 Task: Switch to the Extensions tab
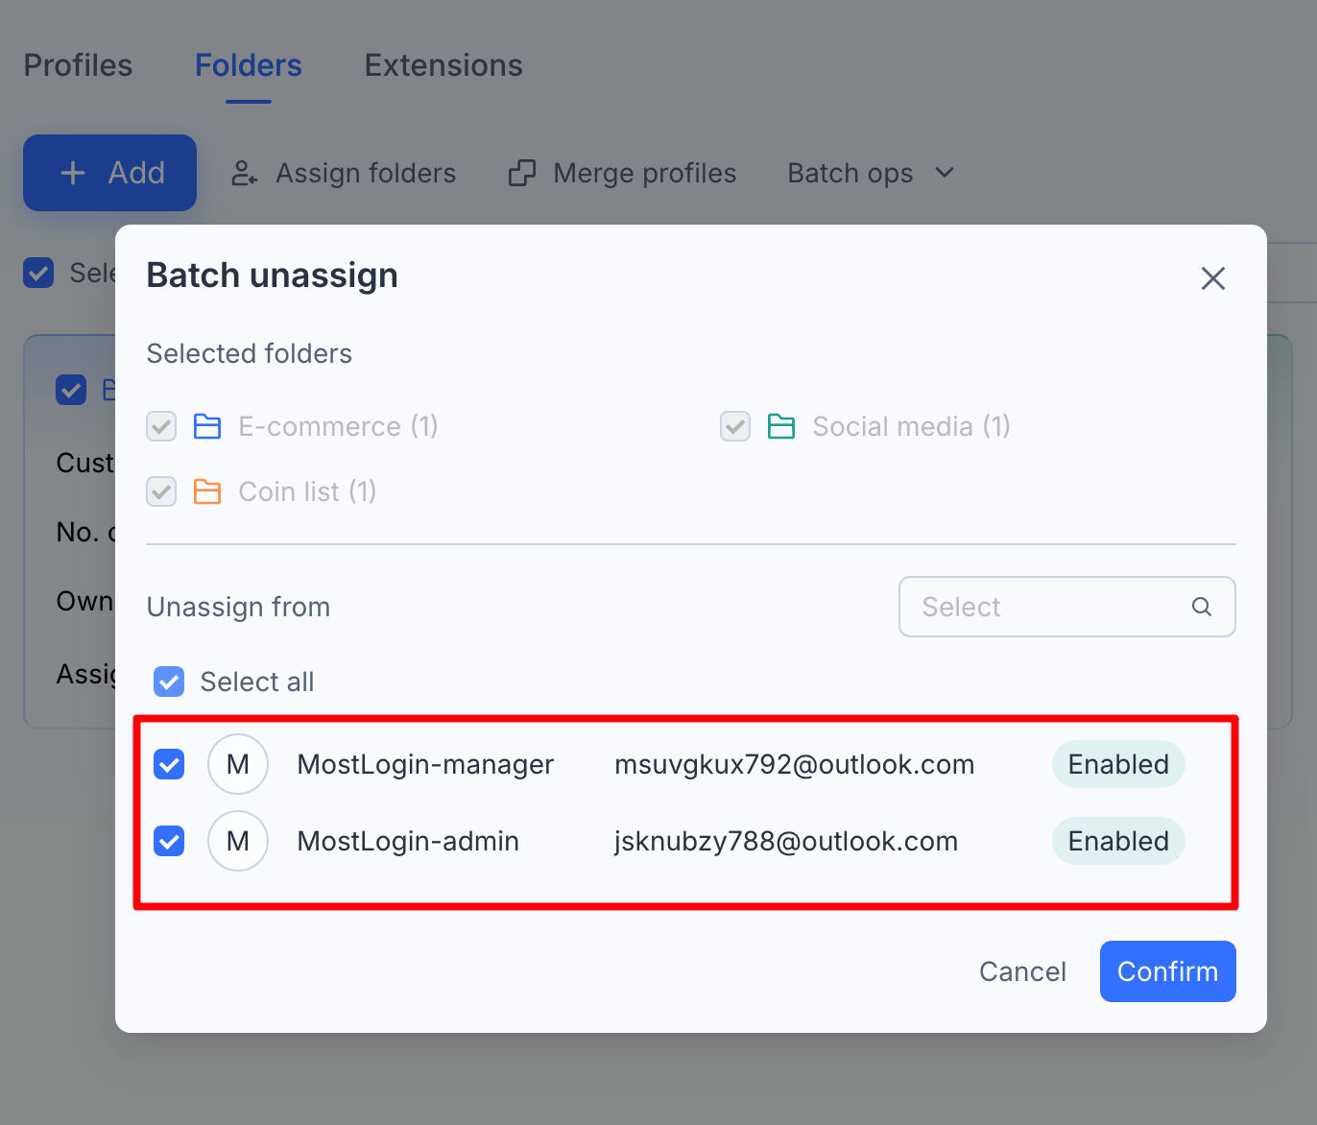click(x=443, y=65)
